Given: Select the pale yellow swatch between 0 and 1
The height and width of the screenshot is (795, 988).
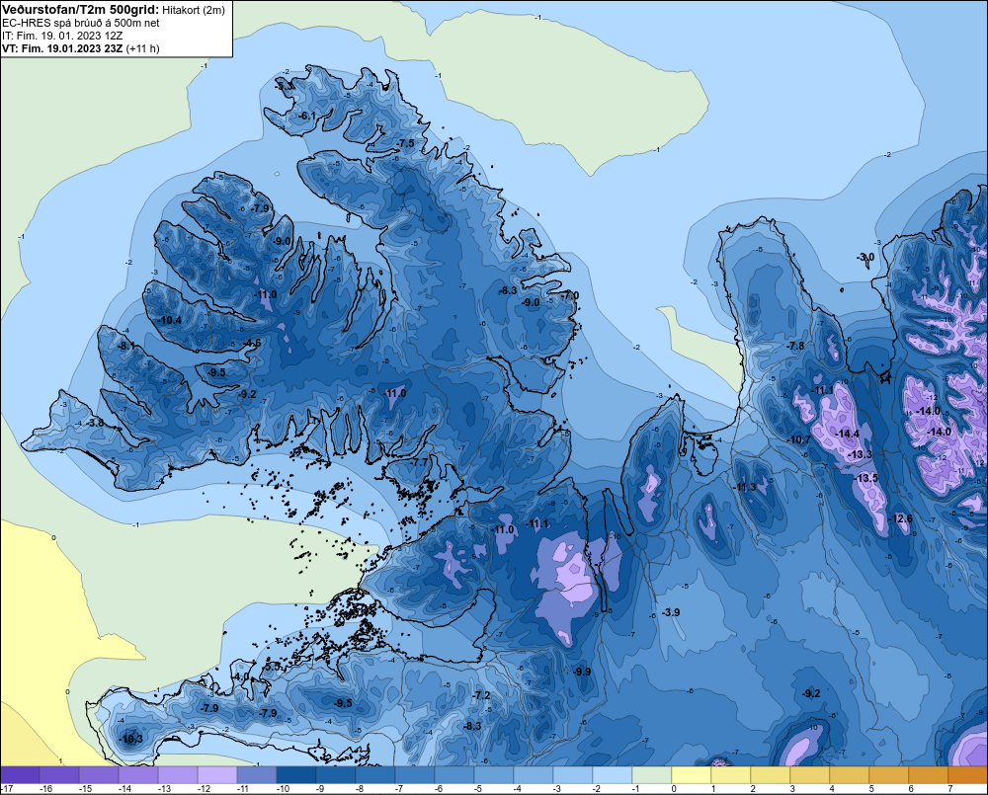Looking at the screenshot, I should 692,775.
